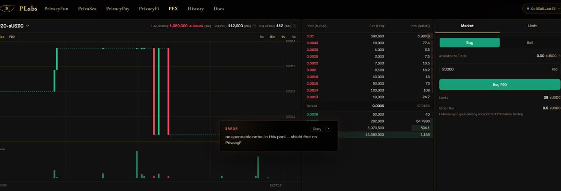This screenshot has width=561, height=191.
Task: Select the 0.0018 ask price
Action: click(312, 77)
